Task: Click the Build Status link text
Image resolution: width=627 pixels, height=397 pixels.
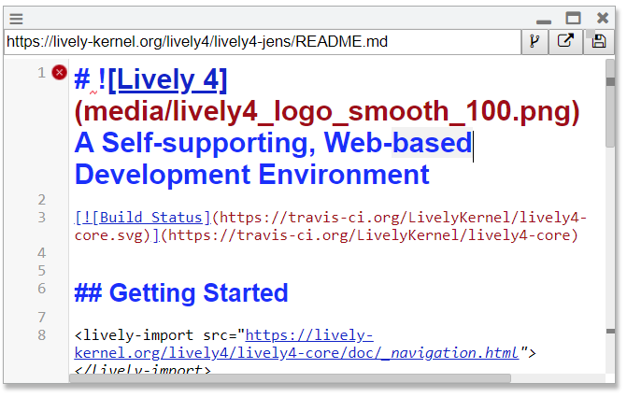Action: tap(150, 218)
